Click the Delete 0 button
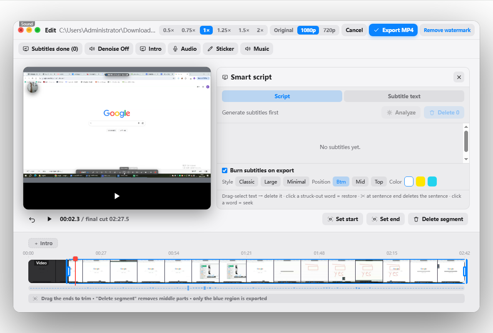Screen dimensions: 493x333 [x=444, y=112]
